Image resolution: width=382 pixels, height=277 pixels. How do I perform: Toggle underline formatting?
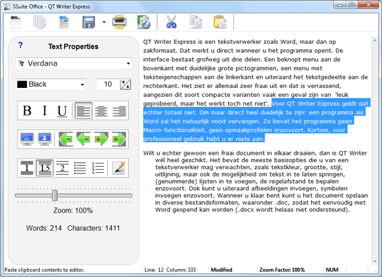[x=62, y=111]
